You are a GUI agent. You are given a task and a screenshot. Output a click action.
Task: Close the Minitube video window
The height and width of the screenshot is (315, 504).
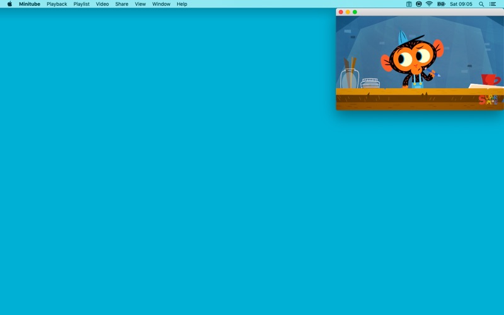coord(341,12)
